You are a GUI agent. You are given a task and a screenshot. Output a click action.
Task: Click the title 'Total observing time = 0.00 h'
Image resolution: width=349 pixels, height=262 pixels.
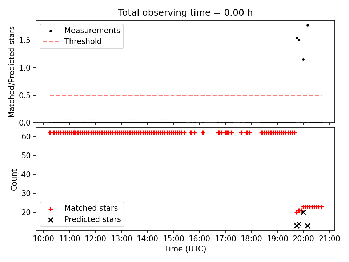click(x=185, y=13)
